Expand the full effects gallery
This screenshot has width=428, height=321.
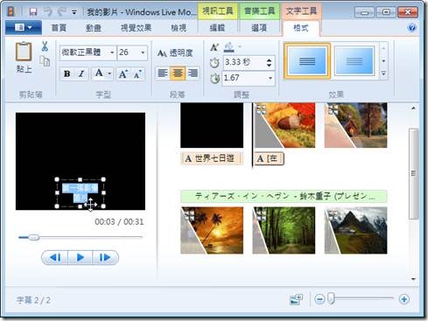click(383, 73)
